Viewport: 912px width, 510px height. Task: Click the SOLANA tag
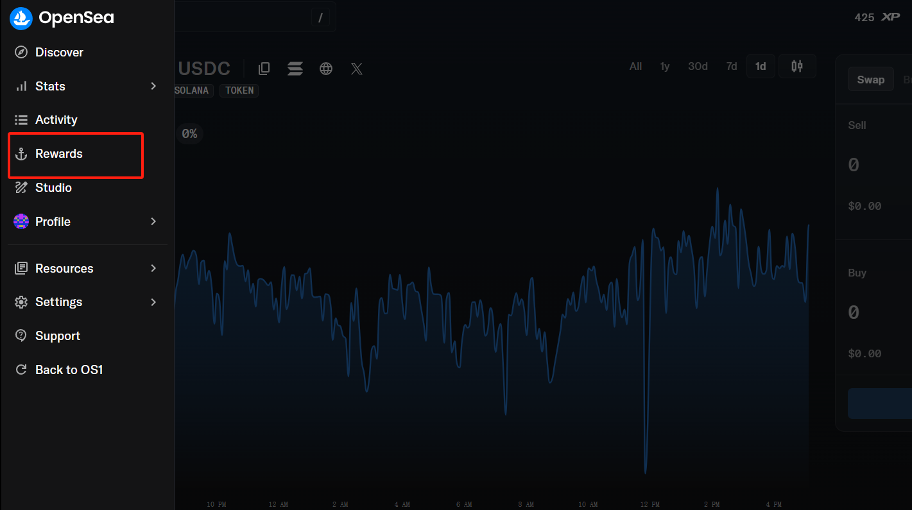(193, 90)
